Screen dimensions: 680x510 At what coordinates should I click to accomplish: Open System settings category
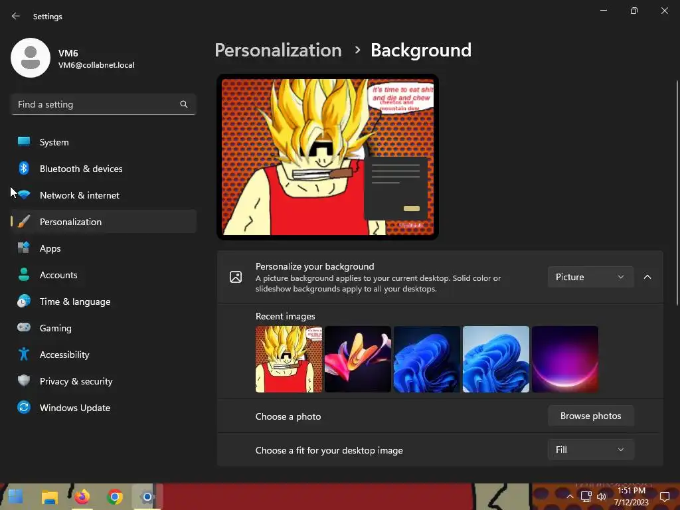click(104, 142)
